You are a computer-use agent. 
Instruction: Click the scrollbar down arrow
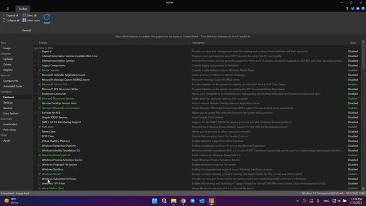(x=363, y=188)
